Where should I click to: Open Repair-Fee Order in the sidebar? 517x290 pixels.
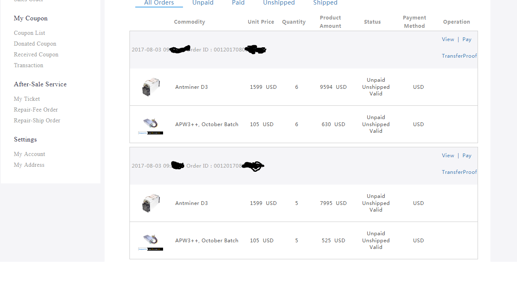(x=36, y=110)
